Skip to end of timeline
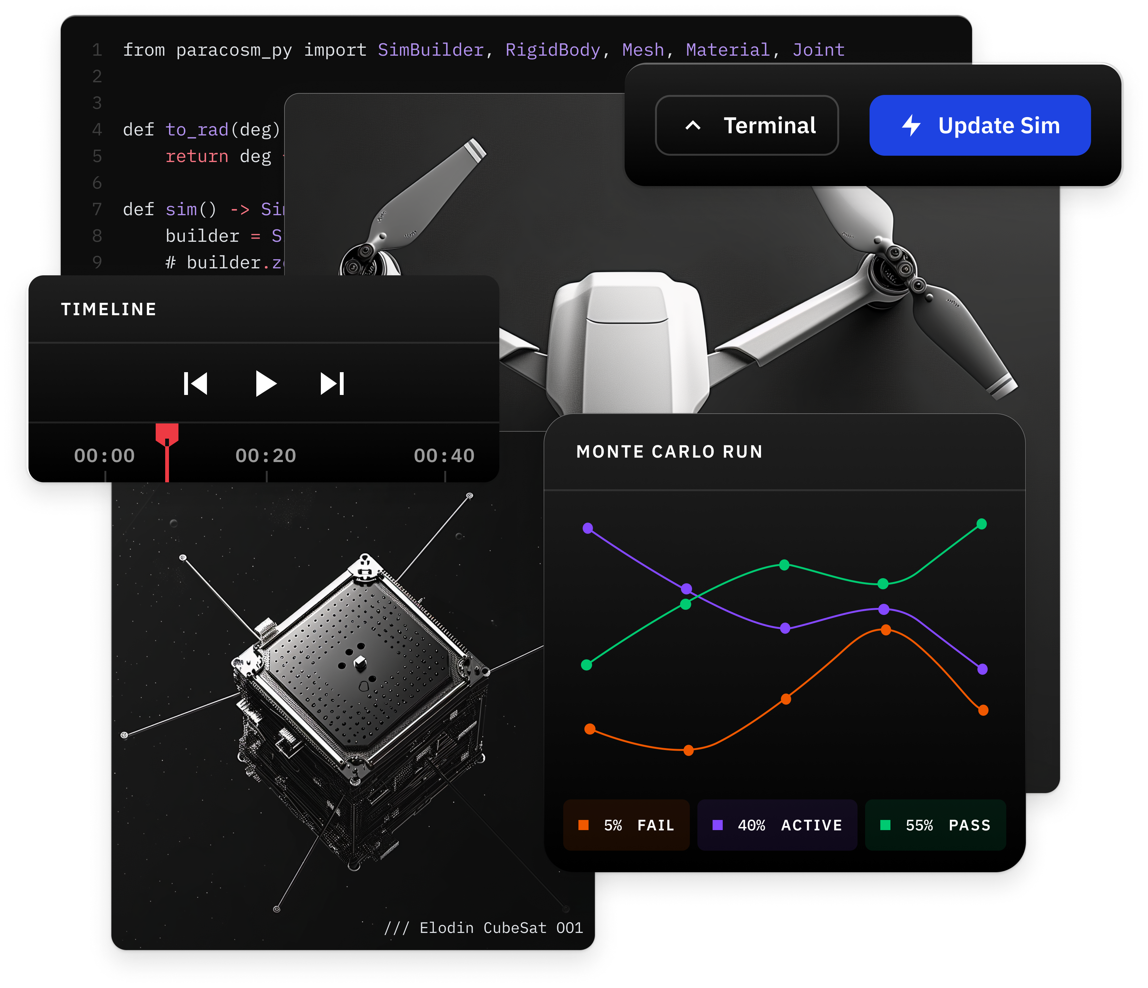The width and height of the screenshot is (1148, 988). pos(333,384)
